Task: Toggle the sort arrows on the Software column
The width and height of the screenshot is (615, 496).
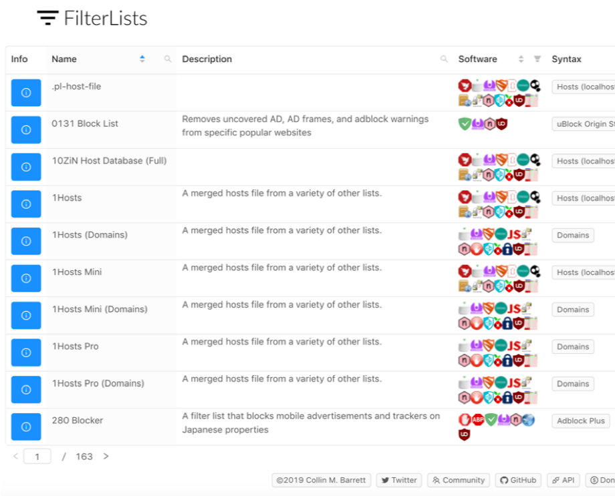Action: [521, 59]
